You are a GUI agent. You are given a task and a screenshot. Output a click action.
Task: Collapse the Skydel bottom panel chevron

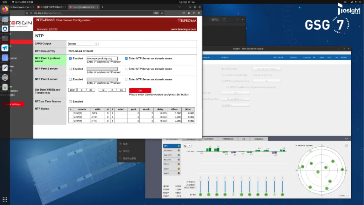click(346, 139)
